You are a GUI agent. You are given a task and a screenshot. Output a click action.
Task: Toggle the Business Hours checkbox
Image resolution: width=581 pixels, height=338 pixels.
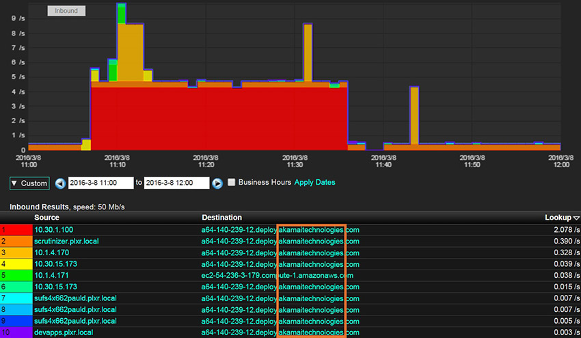click(x=231, y=182)
